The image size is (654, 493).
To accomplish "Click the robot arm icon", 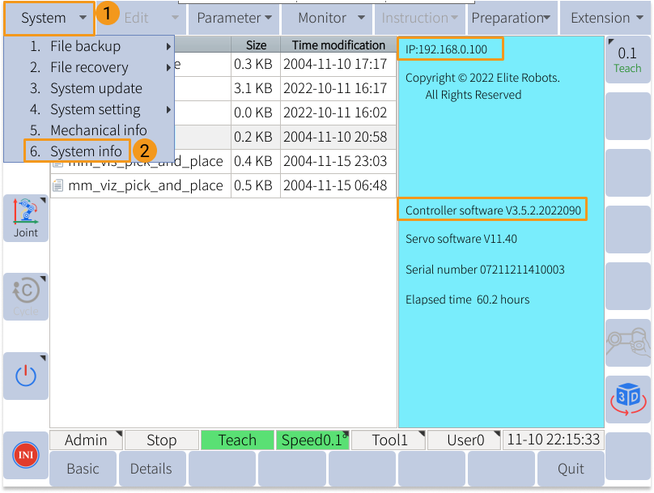I will (x=628, y=342).
